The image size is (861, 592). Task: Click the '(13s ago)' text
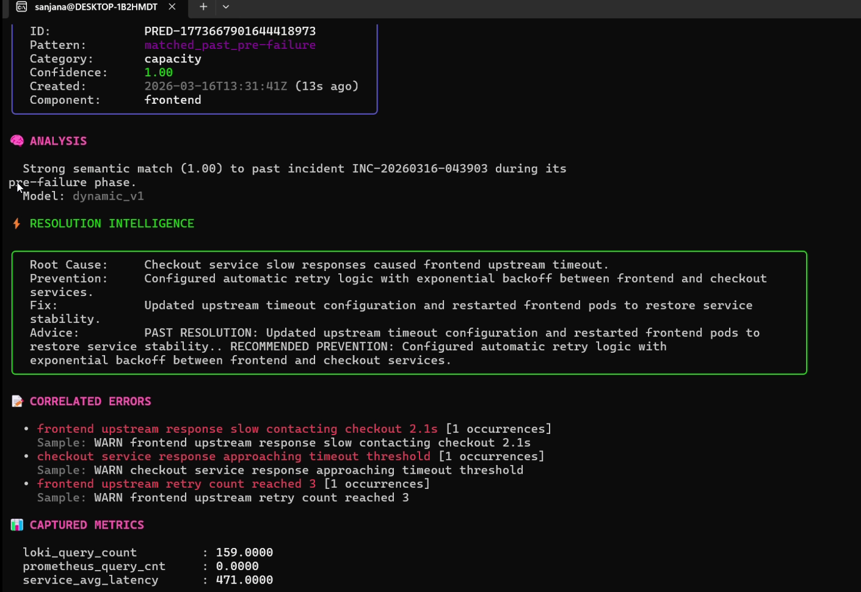327,86
